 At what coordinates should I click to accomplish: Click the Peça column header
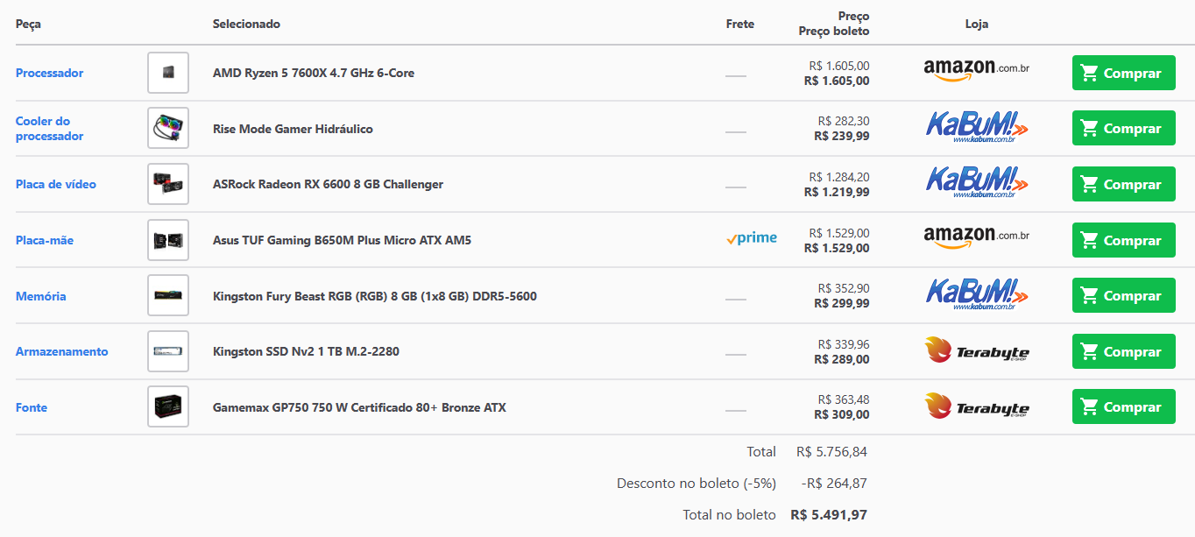[x=28, y=24]
